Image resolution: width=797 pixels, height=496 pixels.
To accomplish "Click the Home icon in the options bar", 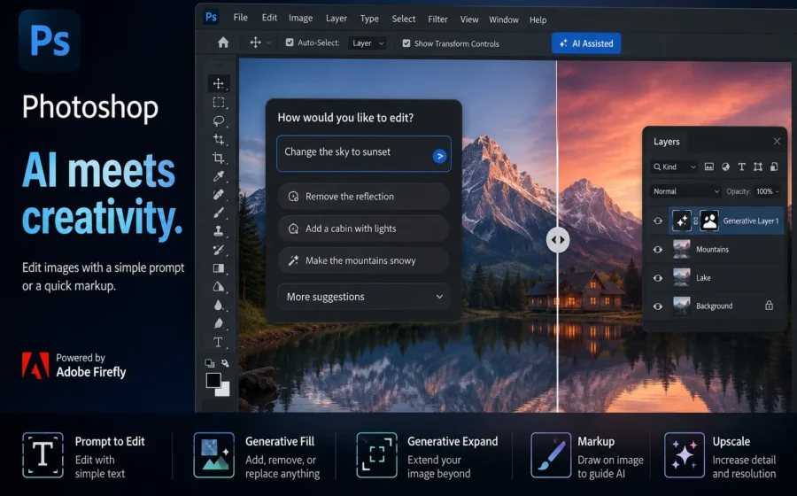I will [223, 43].
